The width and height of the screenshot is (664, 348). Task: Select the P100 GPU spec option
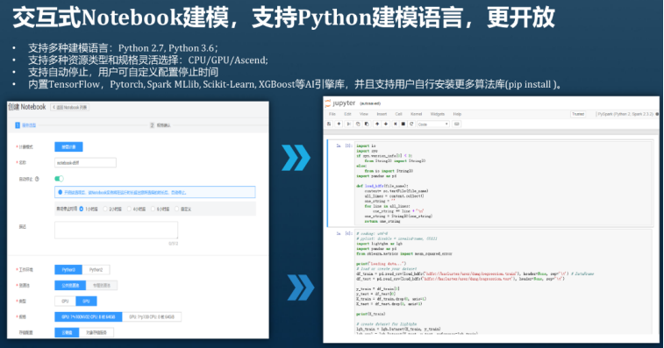152,316
